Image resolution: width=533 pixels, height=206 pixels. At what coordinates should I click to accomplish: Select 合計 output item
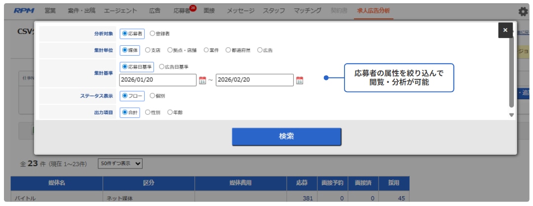[x=130, y=112]
